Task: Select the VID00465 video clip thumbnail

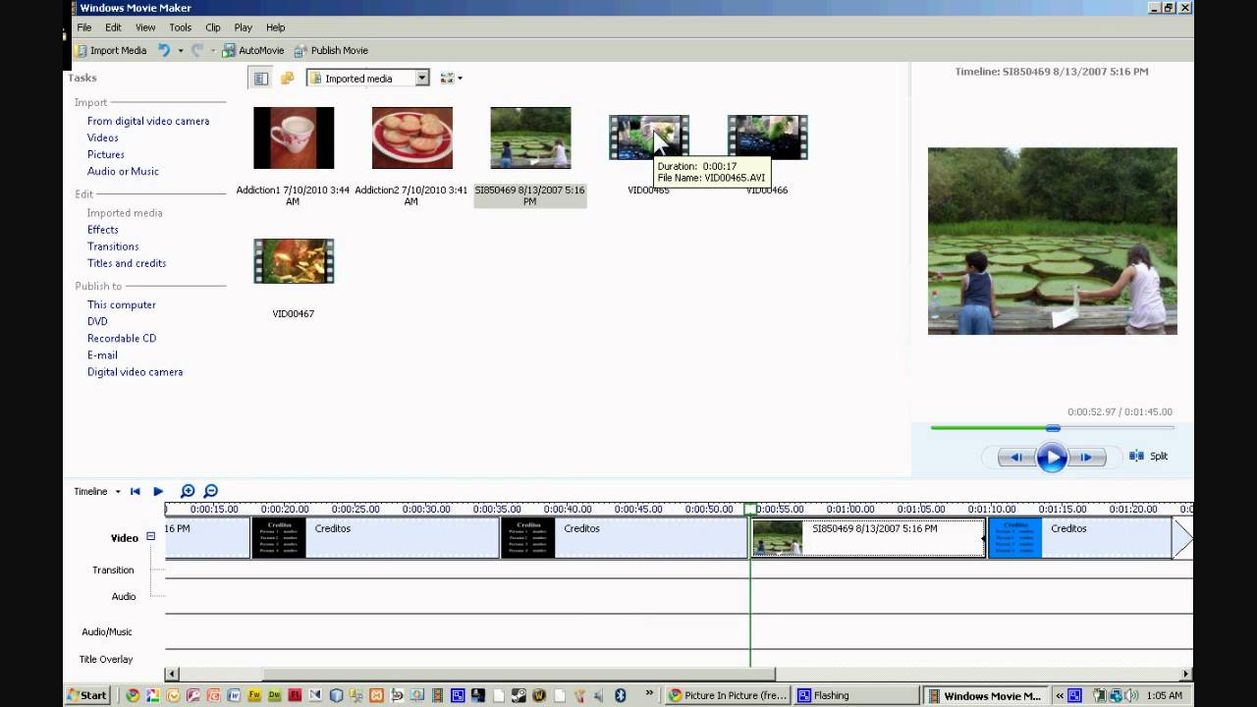Action: click(x=649, y=137)
